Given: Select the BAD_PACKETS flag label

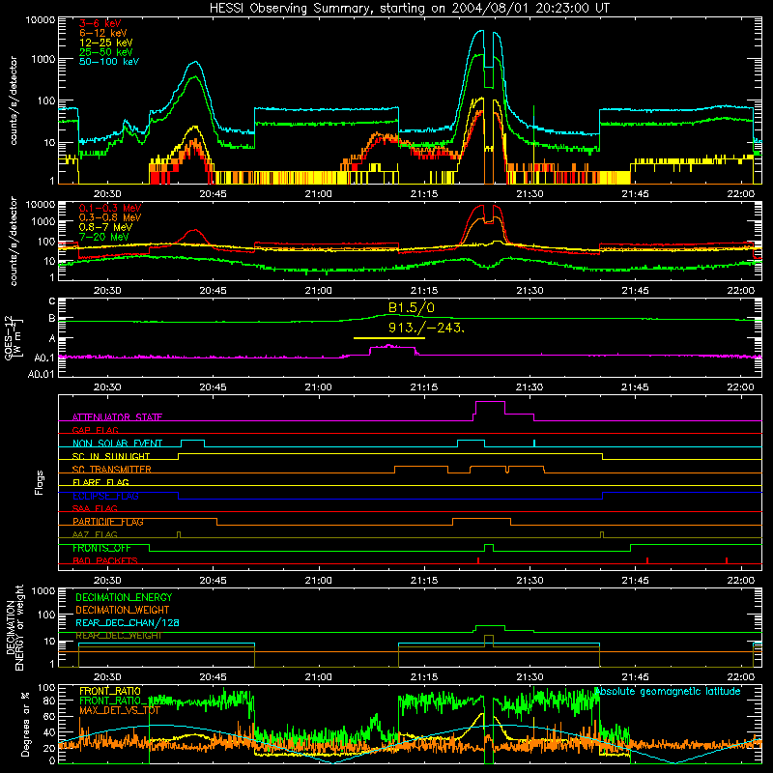Looking at the screenshot, I should point(105,561).
